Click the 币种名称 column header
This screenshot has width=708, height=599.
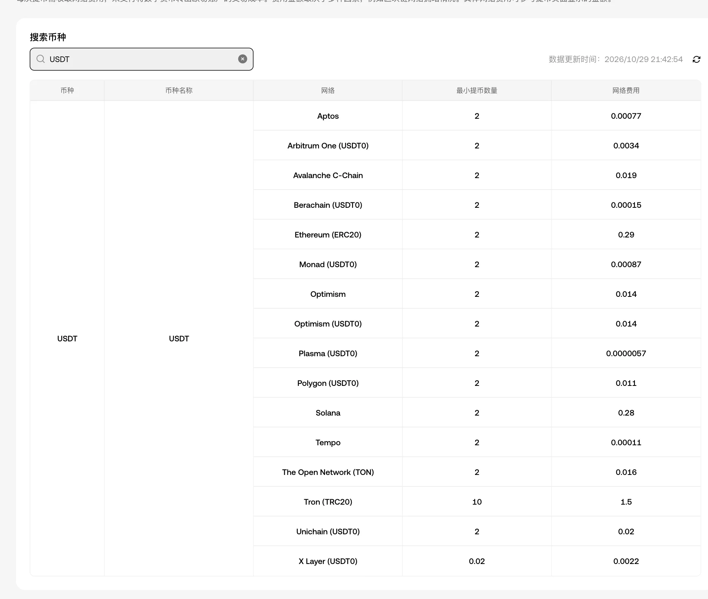coord(179,91)
